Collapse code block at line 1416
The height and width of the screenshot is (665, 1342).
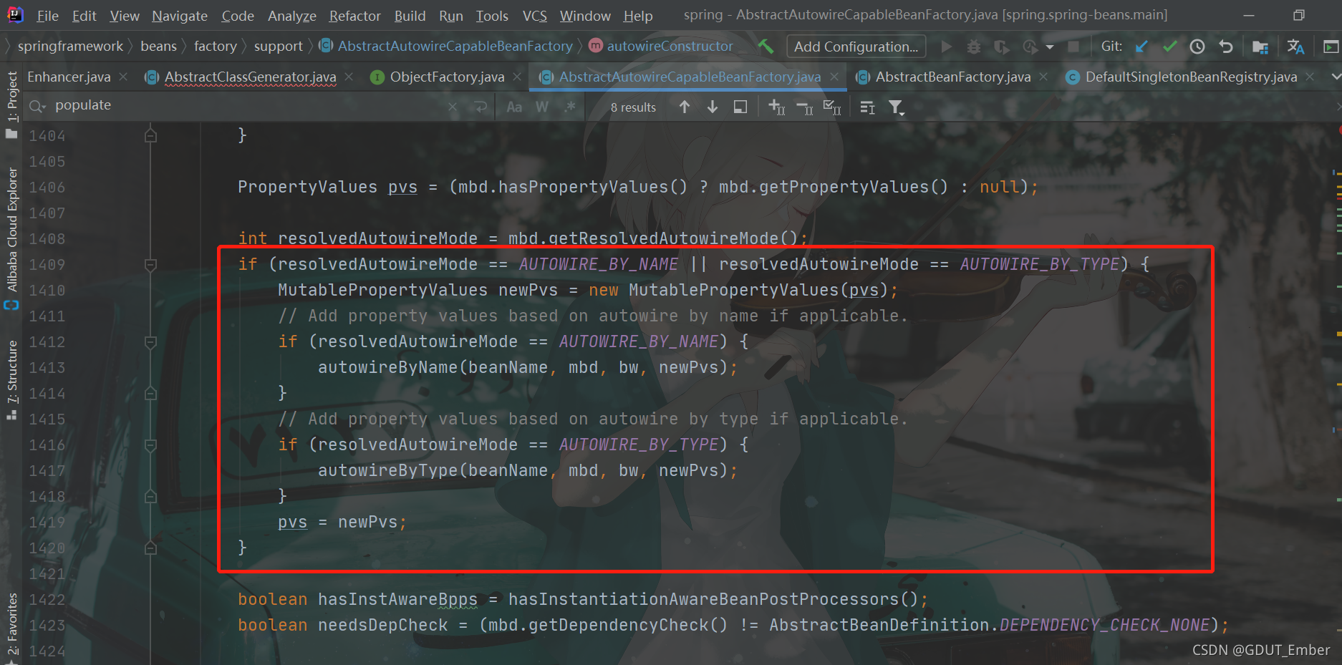[150, 445]
